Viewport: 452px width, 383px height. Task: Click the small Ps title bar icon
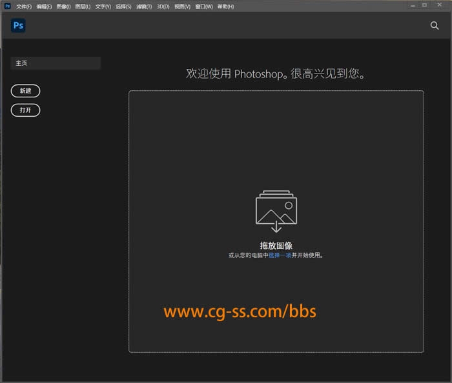pos(7,6)
